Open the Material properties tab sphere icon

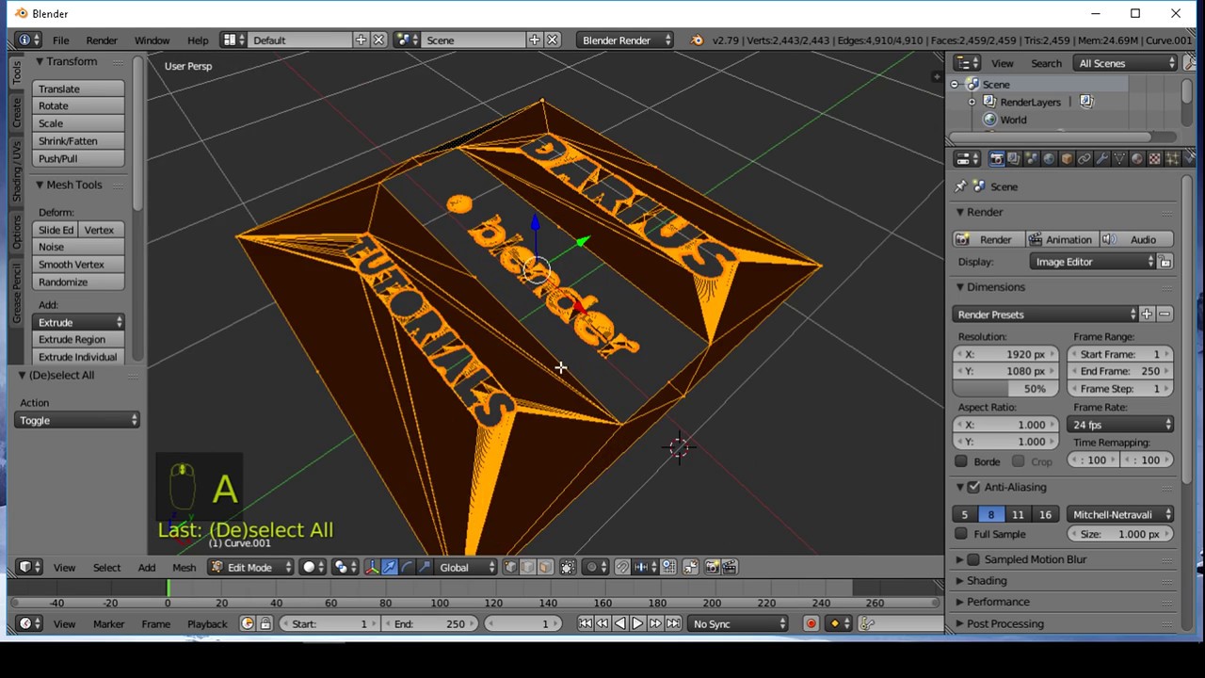tap(1136, 159)
